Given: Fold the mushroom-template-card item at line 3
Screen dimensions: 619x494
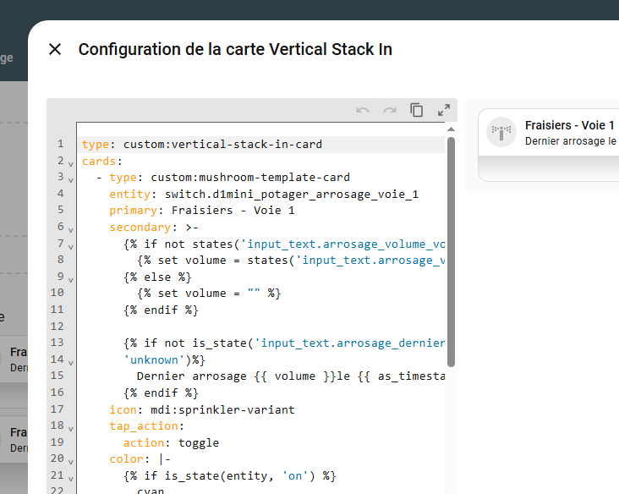Looking at the screenshot, I should (70, 178).
